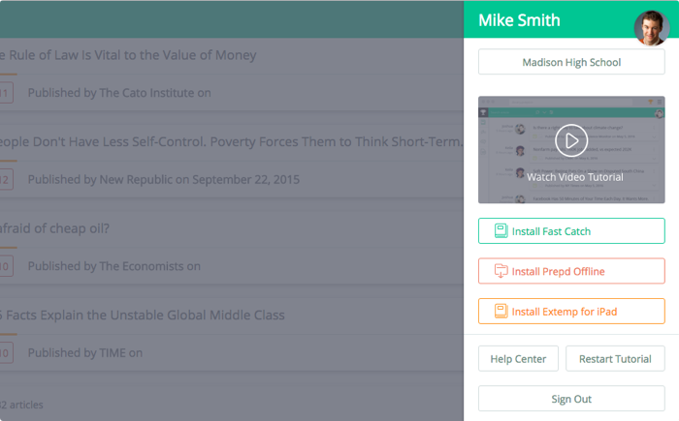Open the video tutorial thumbnail
679x421 pixels.
(x=571, y=150)
